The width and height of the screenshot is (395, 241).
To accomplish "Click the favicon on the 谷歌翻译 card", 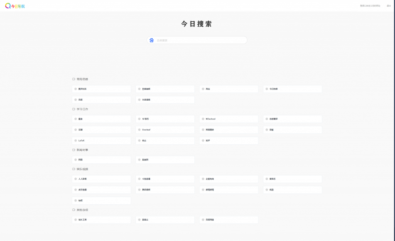I will (267, 119).
